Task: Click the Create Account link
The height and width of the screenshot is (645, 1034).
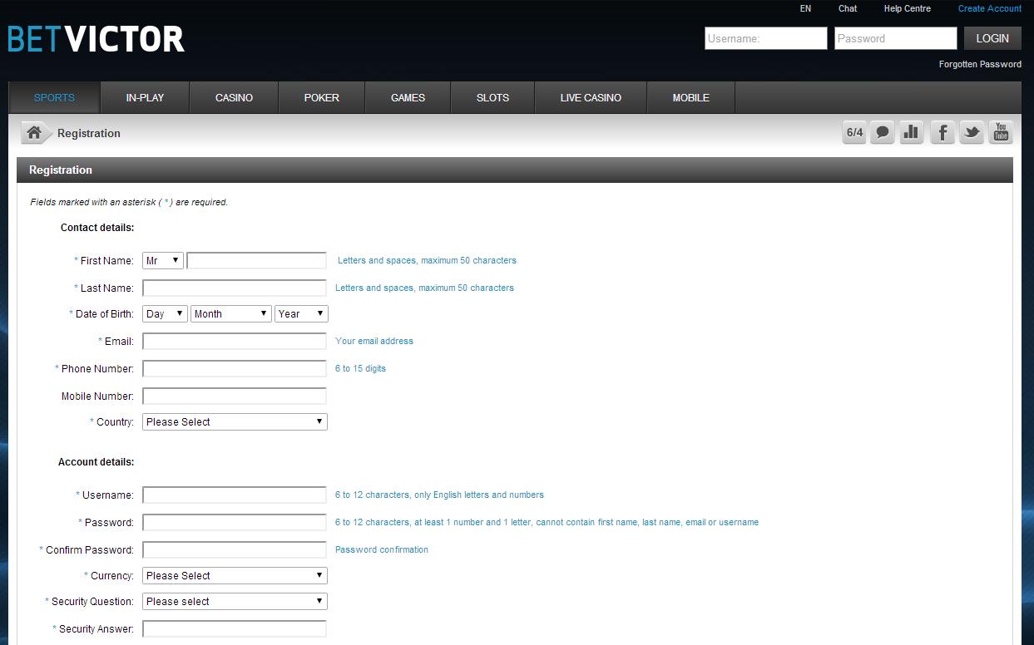Action: pyautogui.click(x=990, y=9)
